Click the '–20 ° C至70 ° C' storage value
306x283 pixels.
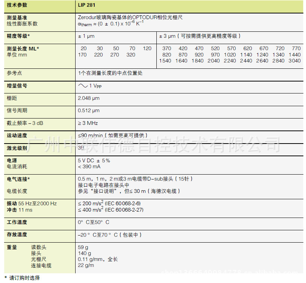pos(110,235)
